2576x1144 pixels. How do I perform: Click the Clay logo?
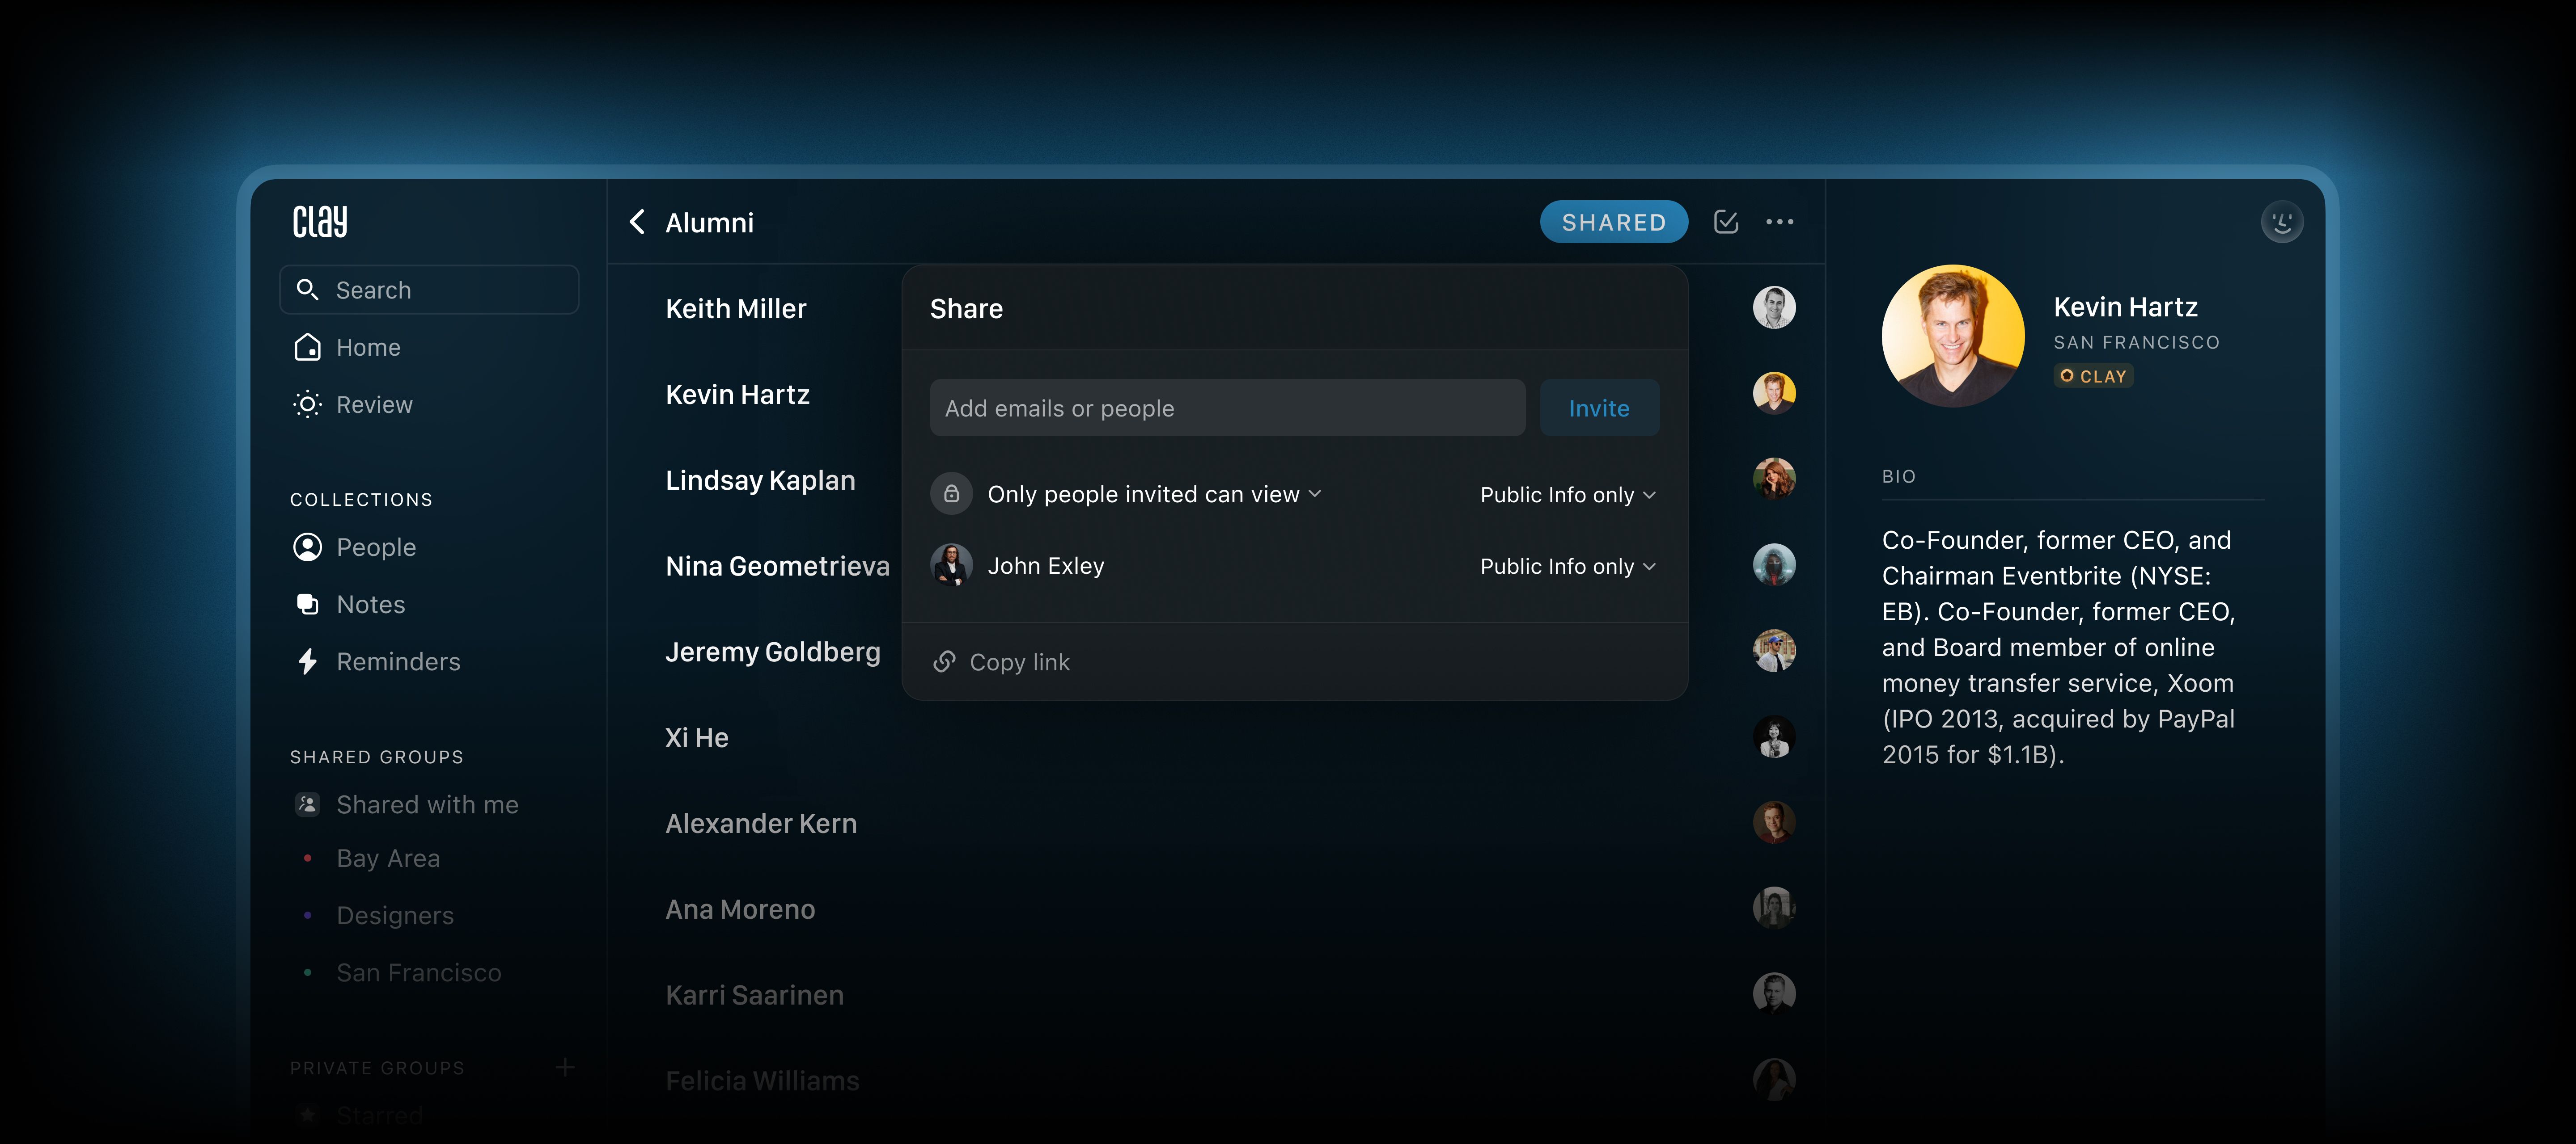(320, 222)
